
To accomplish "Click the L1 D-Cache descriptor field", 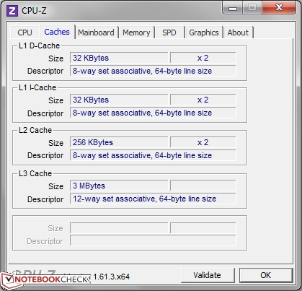I will (x=153, y=71).
